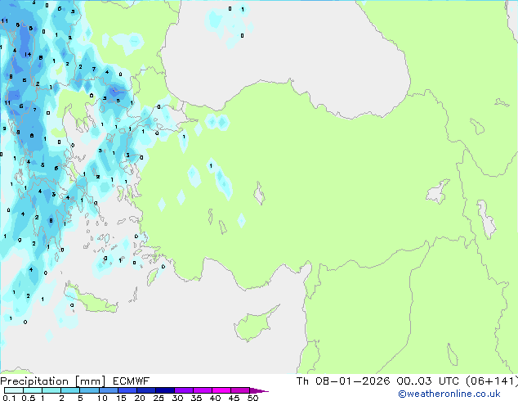Click the 45–50 mm legend color swatch

click(240, 390)
